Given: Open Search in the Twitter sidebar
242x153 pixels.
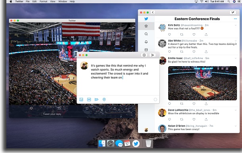Looking at the screenshot, I should pos(146,34).
